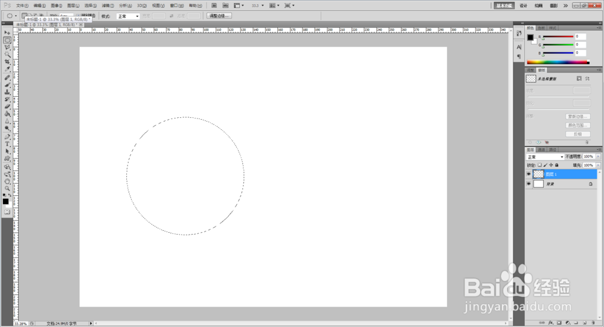
Task: Select the Hand tool
Action: [7, 181]
